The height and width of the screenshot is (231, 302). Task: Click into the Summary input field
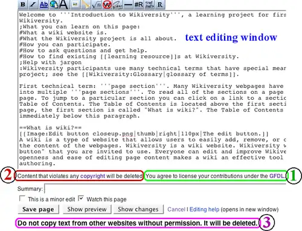(165, 189)
